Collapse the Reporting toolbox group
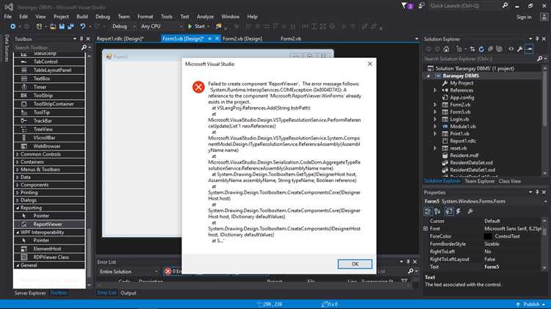 (x=17, y=208)
